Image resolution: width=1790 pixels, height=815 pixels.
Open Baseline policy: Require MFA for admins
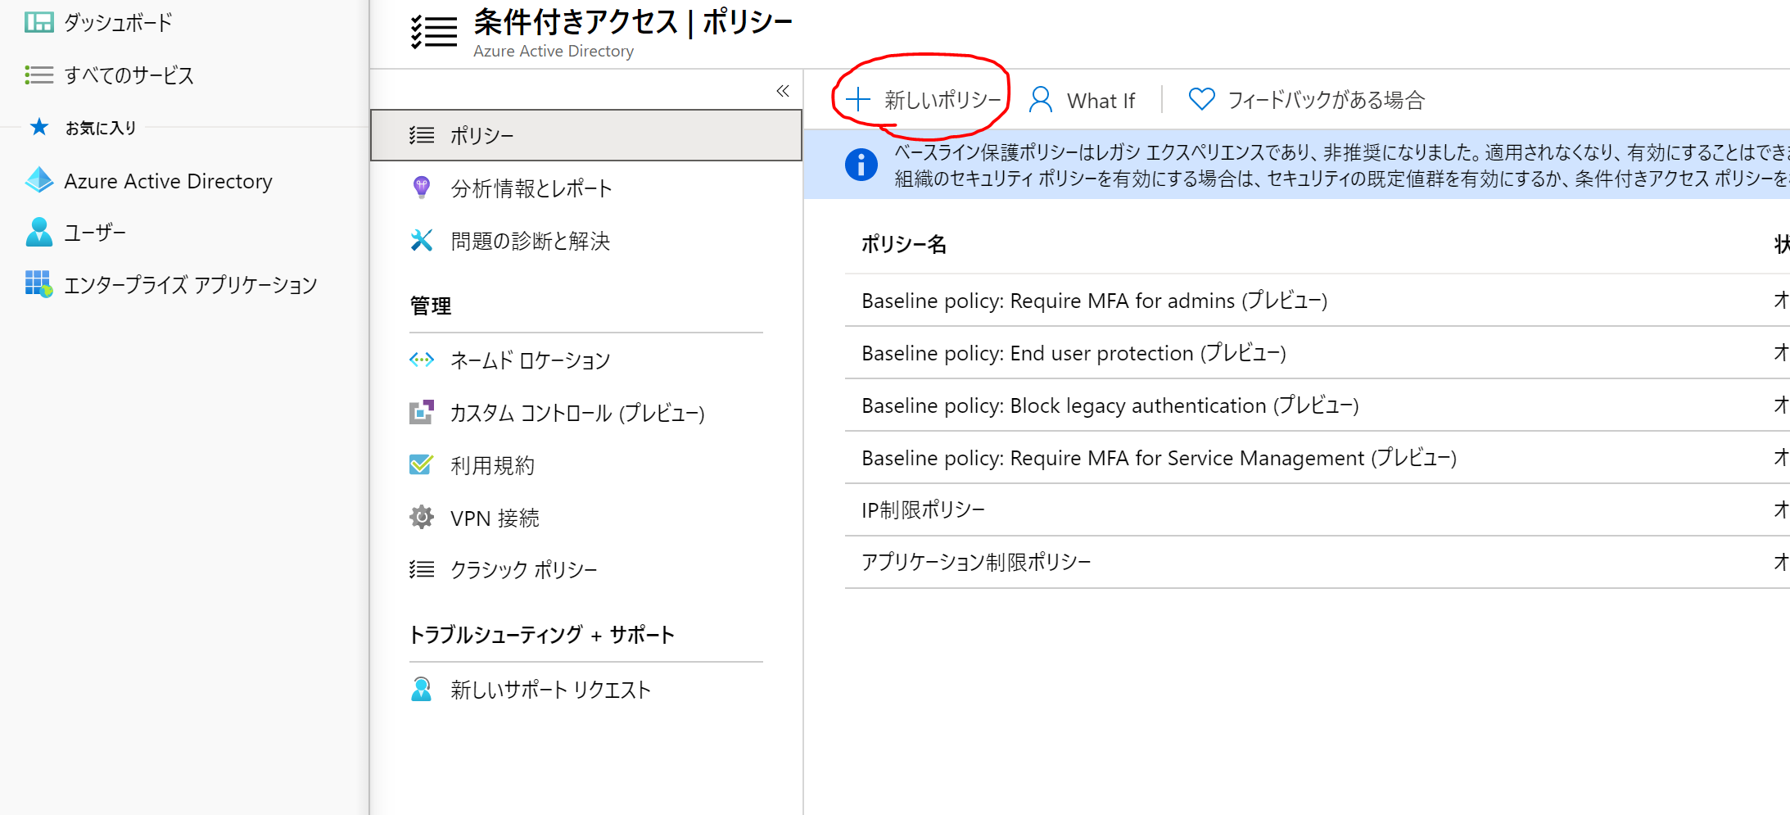1094,301
